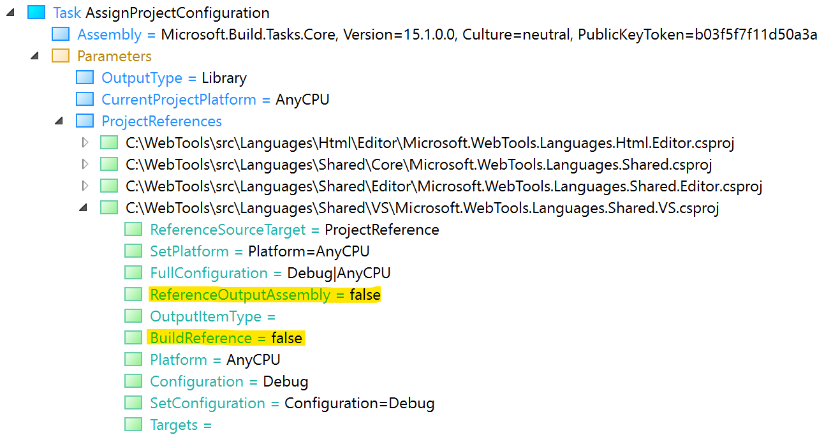Screen dimensions: 824x435
Task: Click the icon beside CurrentProjectPlatform
Action: 85,100
